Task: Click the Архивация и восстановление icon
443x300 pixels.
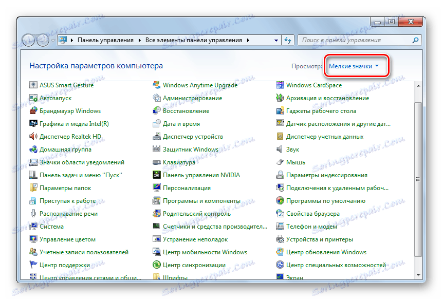Action: [x=280, y=98]
